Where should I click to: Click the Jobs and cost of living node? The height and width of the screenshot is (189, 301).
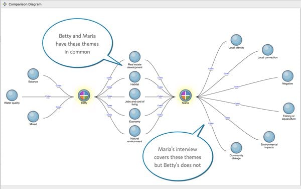pyautogui.click(x=135, y=94)
